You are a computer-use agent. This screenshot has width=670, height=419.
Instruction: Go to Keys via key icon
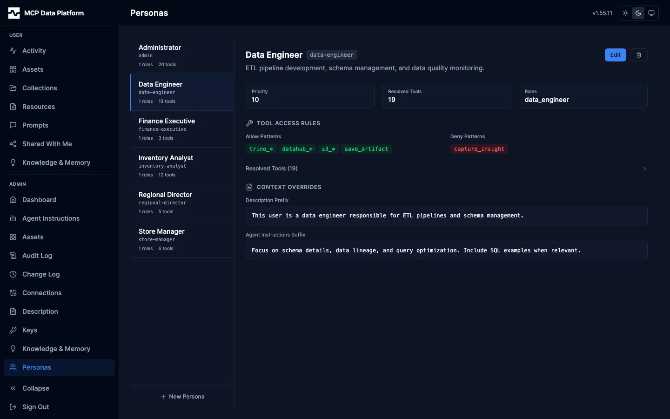(x=13, y=330)
